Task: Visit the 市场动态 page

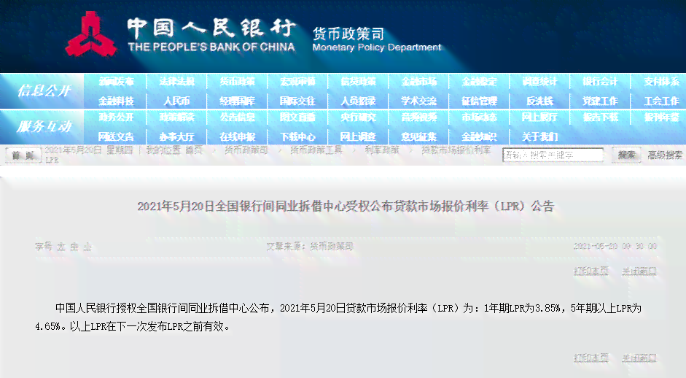Action: pos(479,117)
